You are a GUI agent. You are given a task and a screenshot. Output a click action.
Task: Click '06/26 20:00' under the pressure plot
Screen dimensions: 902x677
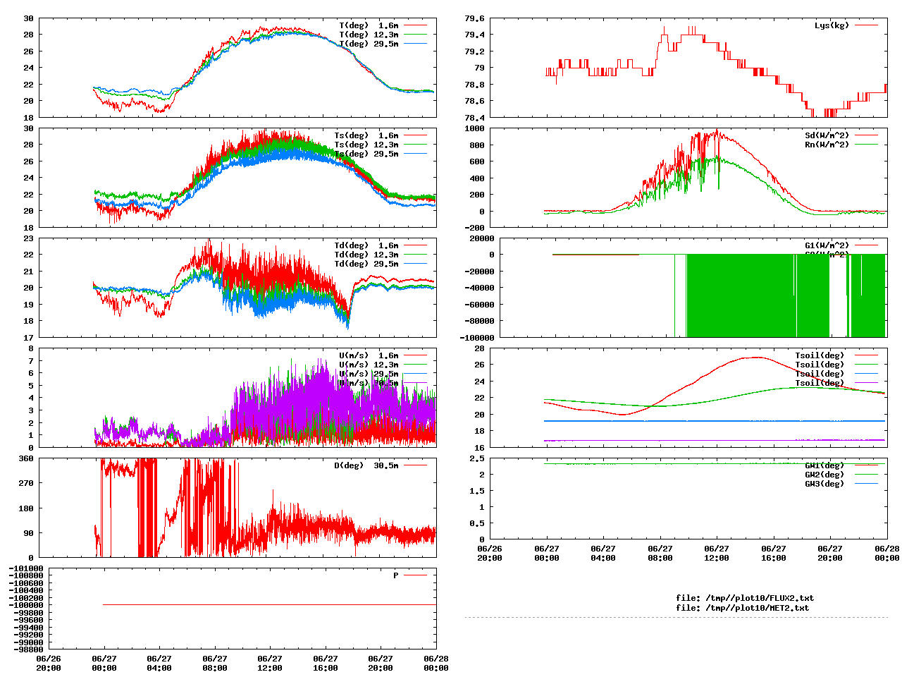[x=49, y=663]
